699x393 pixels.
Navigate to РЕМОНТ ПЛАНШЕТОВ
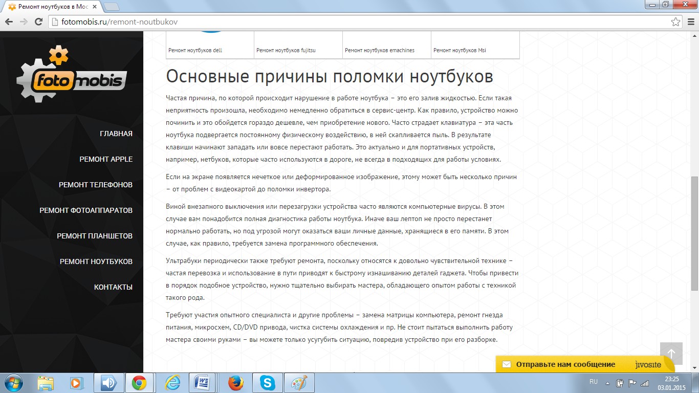pos(95,236)
